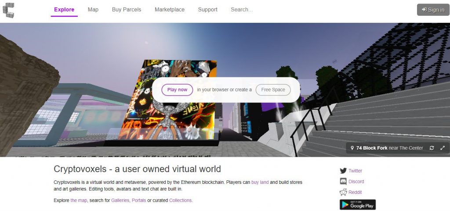This screenshot has height=211, width=450.
Task: Go to Buy Parcels page
Action: tap(127, 10)
